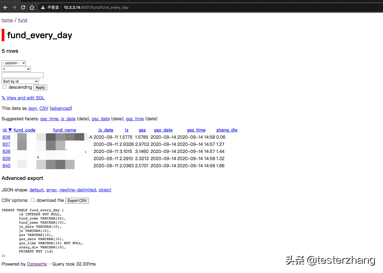Open the equals operator dropdown
383x273 pixels.
pos(16,69)
